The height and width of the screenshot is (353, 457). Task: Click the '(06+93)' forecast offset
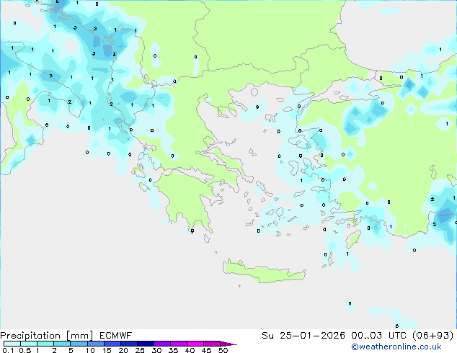point(432,336)
